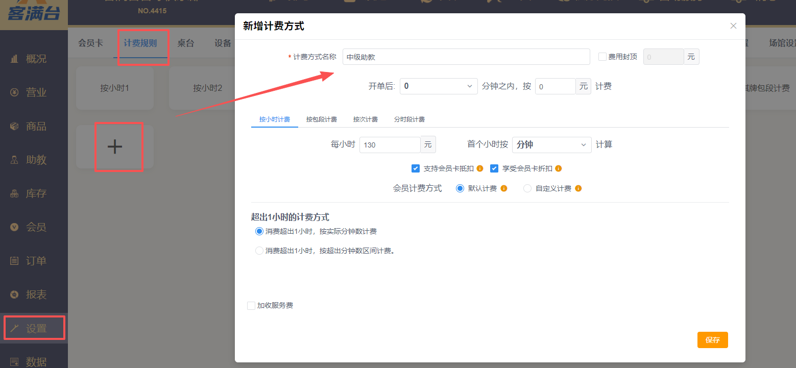Click the 计费方式名称 input field
Image resolution: width=796 pixels, height=368 pixels.
coord(466,57)
